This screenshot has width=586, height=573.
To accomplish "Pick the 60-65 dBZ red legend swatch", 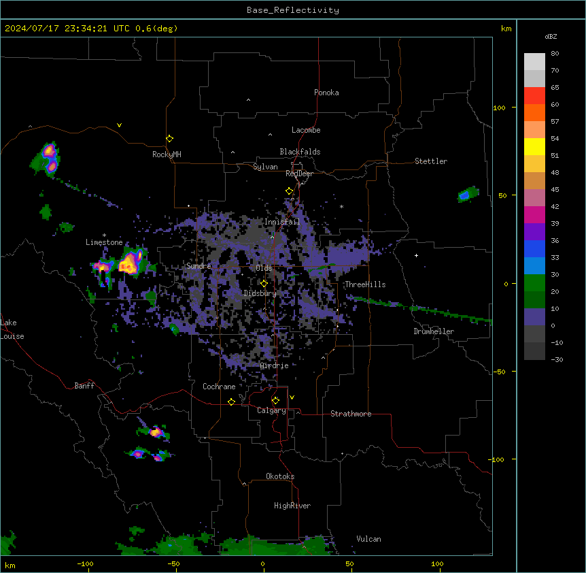I will tap(534, 96).
